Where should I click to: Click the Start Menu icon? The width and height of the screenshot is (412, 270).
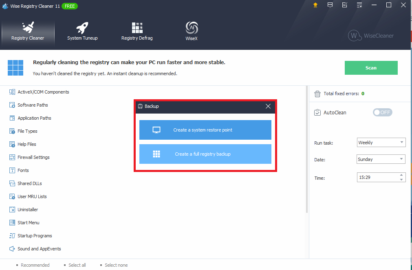pyautogui.click(x=12, y=223)
